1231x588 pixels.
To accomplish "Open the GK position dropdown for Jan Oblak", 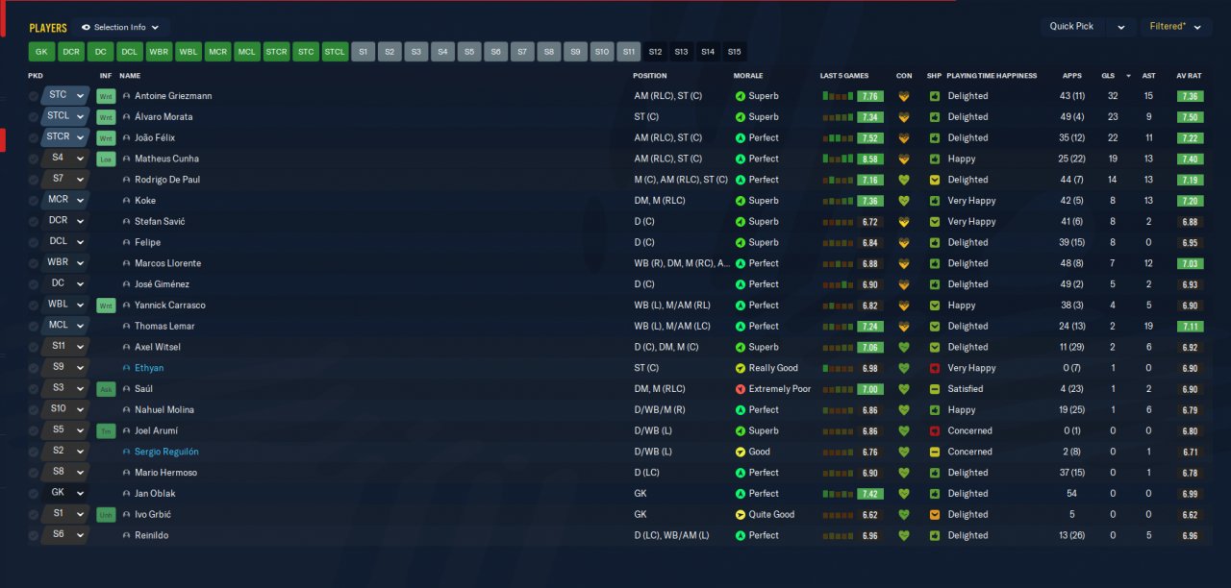I will point(65,494).
